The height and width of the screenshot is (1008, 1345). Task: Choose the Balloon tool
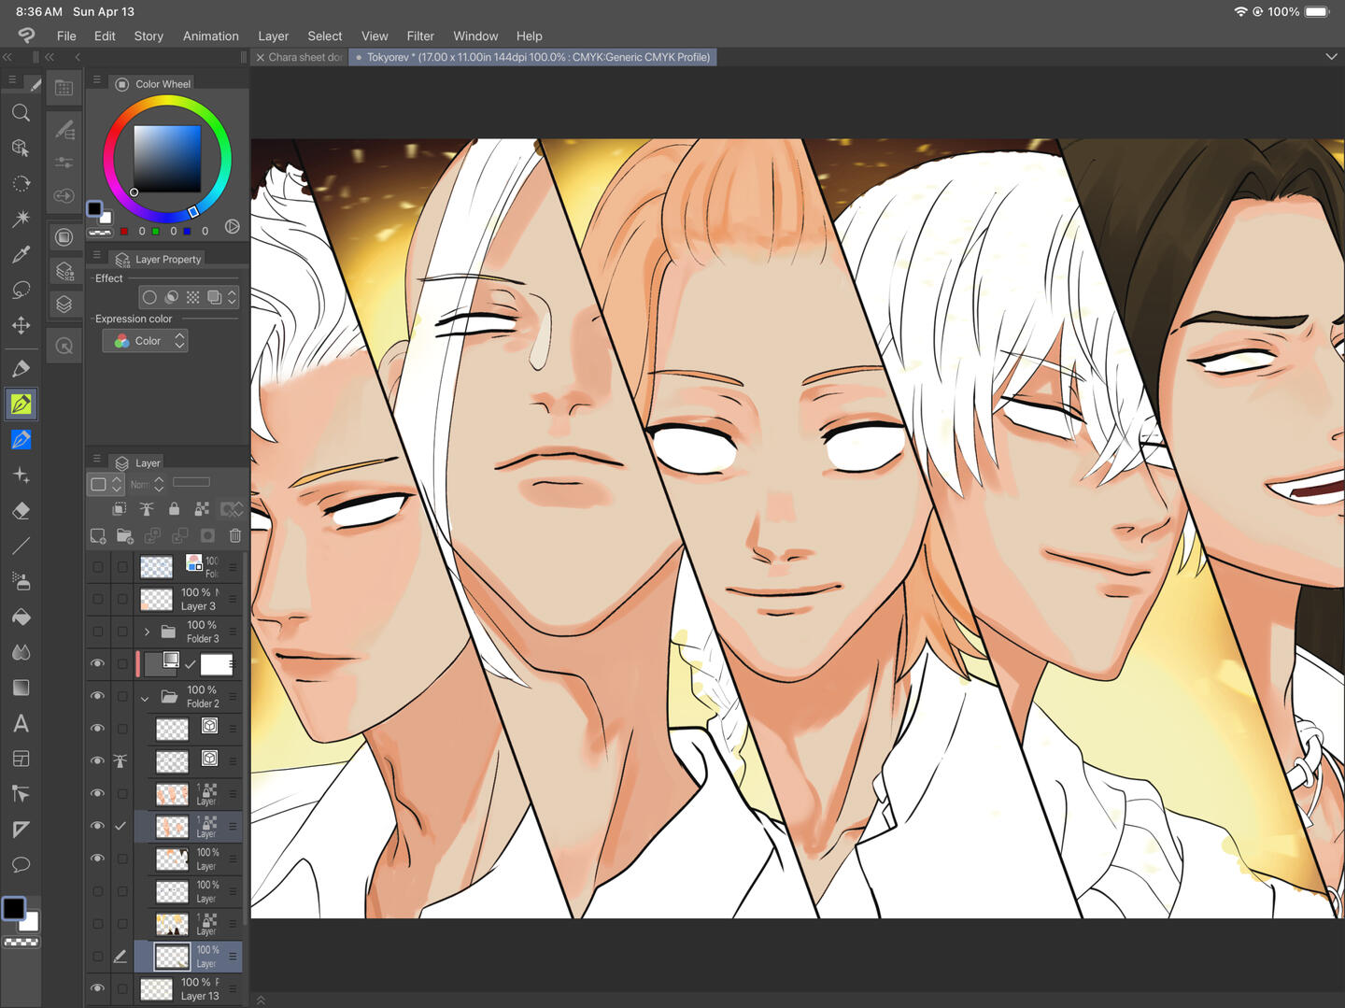pyautogui.click(x=21, y=865)
